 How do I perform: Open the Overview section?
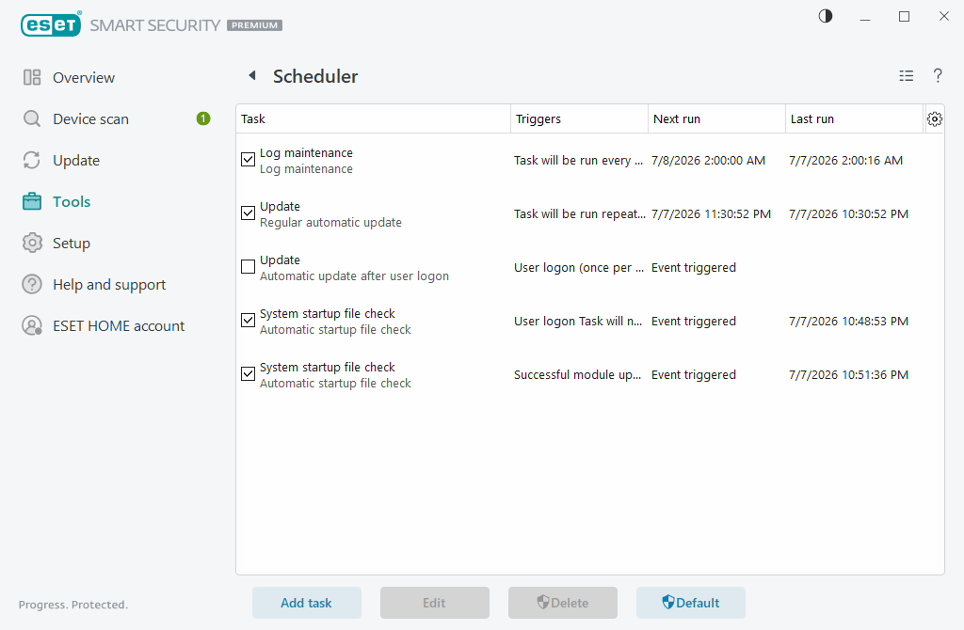(x=84, y=77)
